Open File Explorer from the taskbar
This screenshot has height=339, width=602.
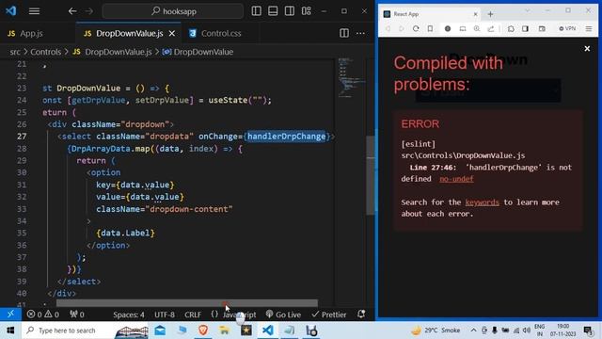click(225, 331)
